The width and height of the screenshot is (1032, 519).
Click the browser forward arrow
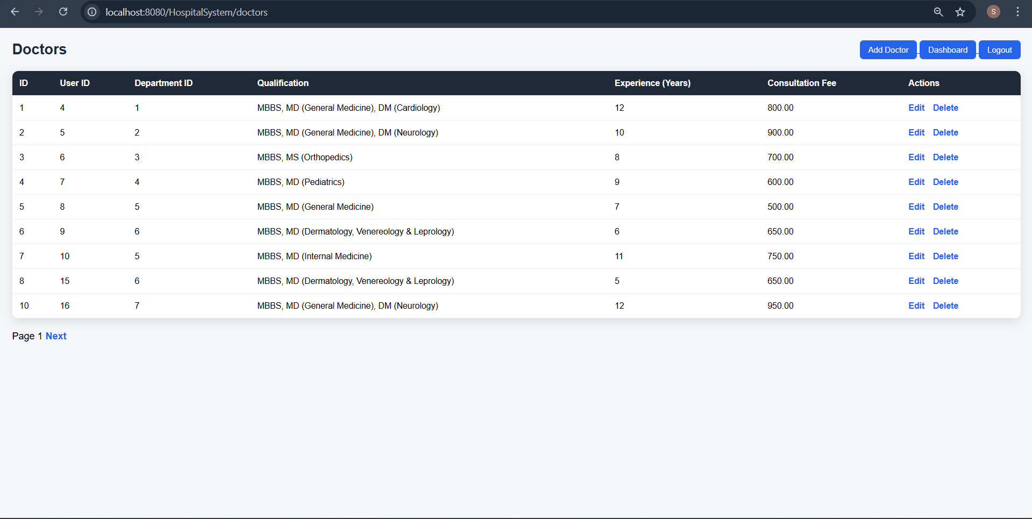coord(39,12)
